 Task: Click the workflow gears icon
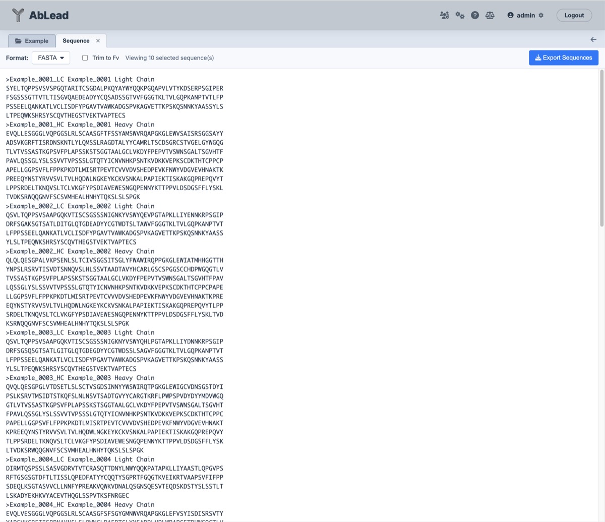(459, 15)
